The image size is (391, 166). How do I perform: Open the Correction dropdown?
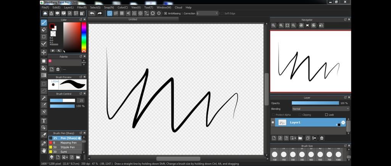click(207, 13)
